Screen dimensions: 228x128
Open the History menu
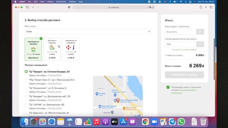pos(50,2)
